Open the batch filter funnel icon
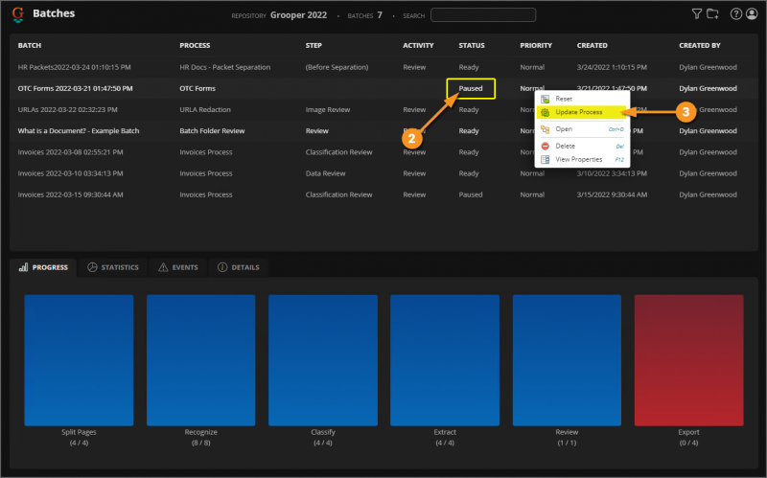The image size is (767, 478). tap(697, 14)
